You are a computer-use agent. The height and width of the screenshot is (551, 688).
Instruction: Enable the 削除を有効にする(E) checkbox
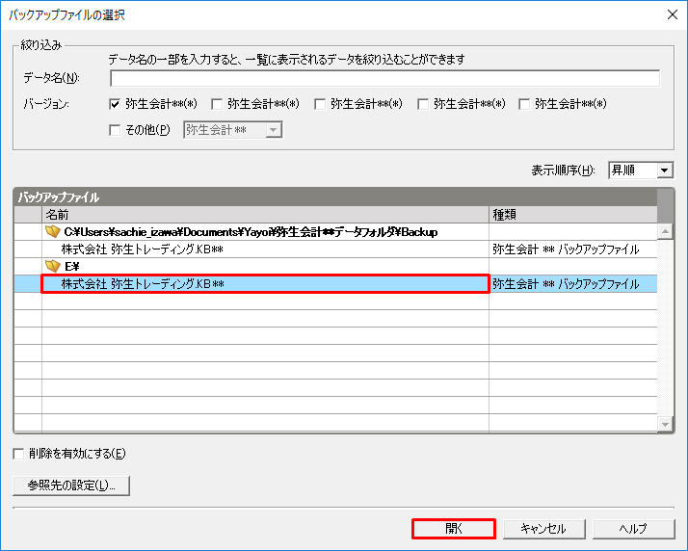18,454
